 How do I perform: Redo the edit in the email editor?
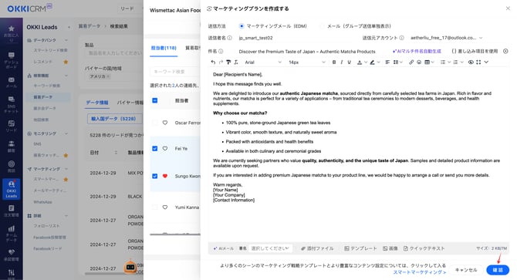click(221, 62)
